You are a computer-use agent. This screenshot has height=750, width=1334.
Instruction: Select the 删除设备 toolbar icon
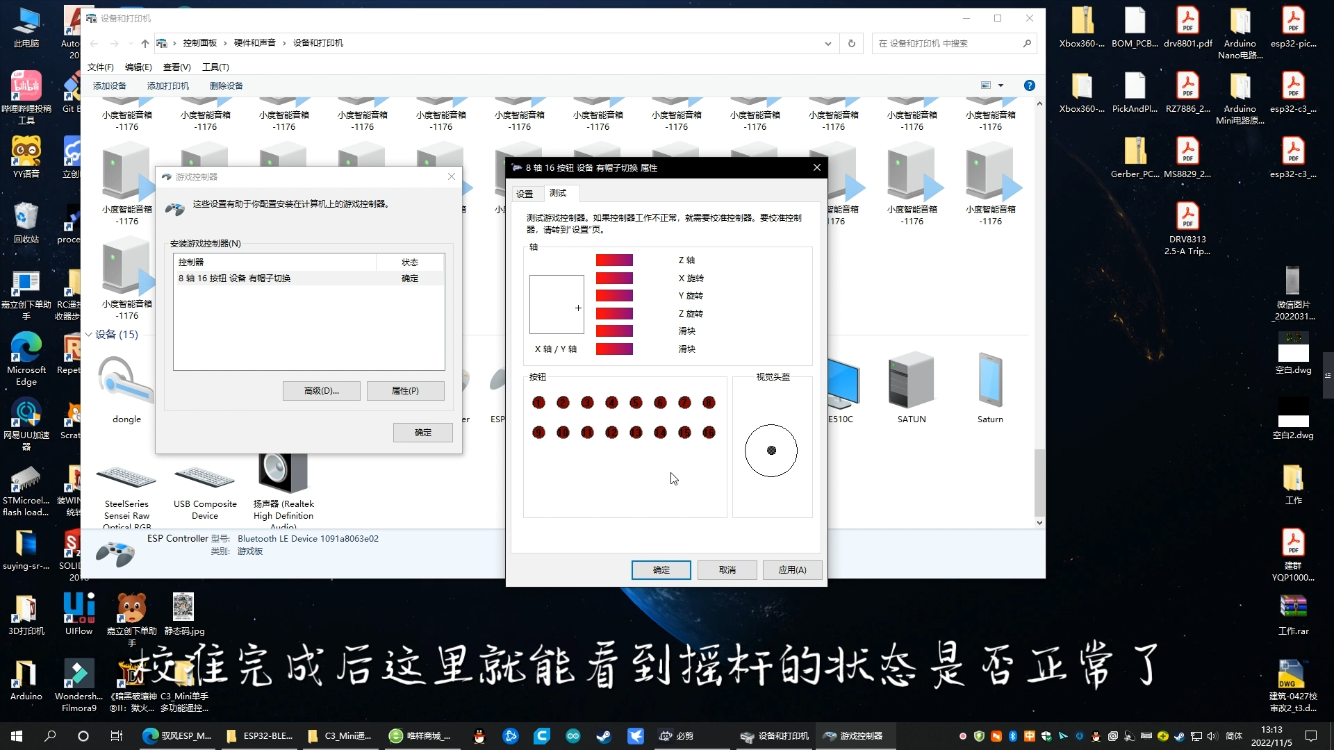point(227,85)
